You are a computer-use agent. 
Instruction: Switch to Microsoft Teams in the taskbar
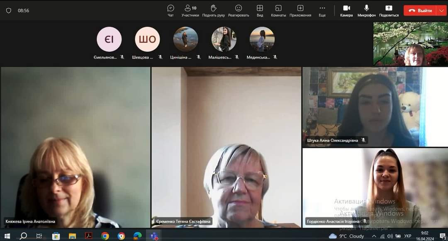pos(153,236)
